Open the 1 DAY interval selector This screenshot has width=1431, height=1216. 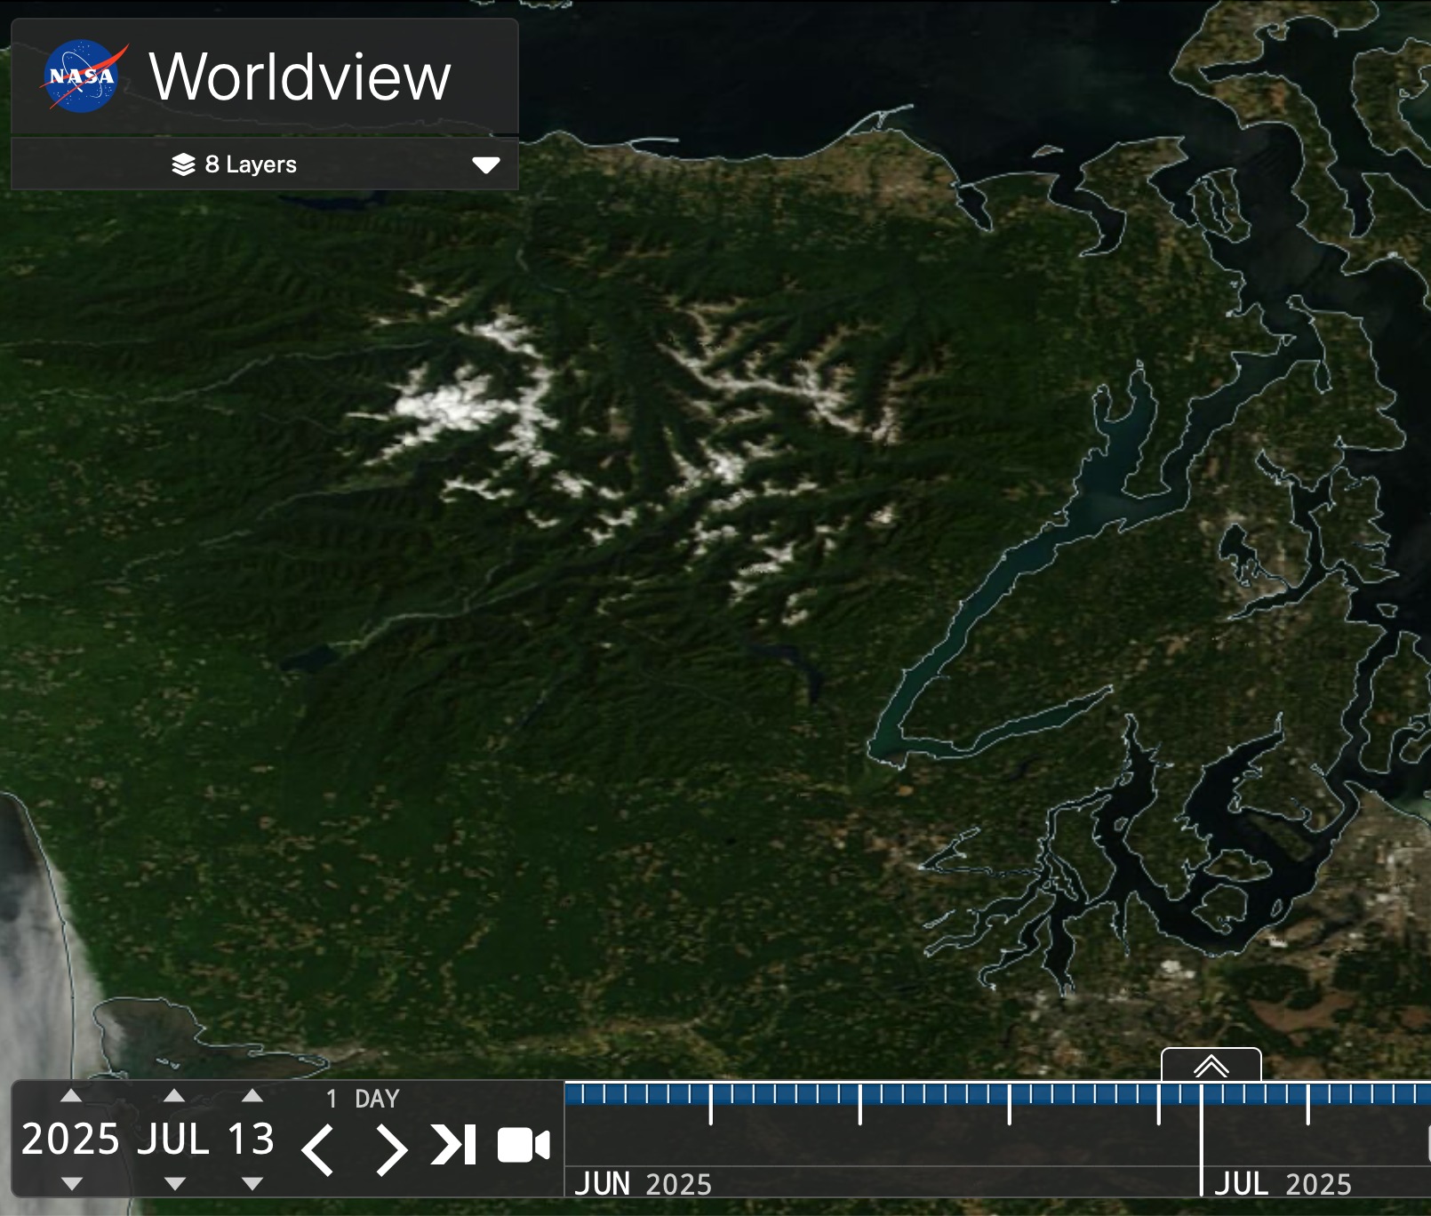[363, 1100]
